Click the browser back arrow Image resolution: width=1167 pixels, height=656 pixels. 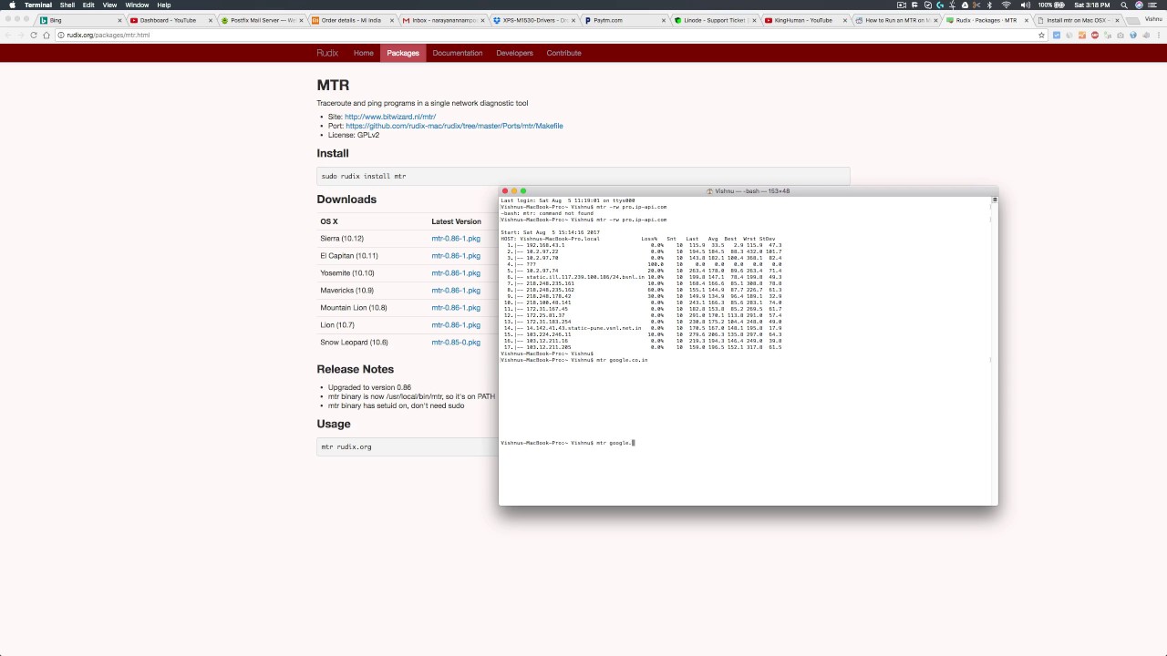click(8, 35)
